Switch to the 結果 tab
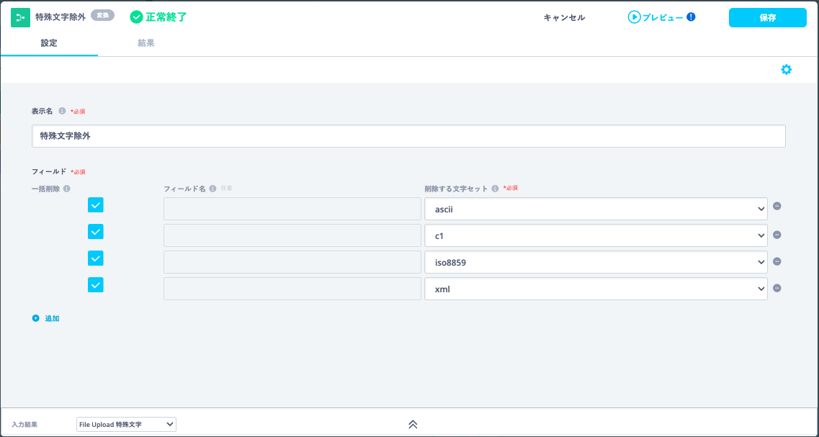The width and height of the screenshot is (819, 437). [146, 43]
